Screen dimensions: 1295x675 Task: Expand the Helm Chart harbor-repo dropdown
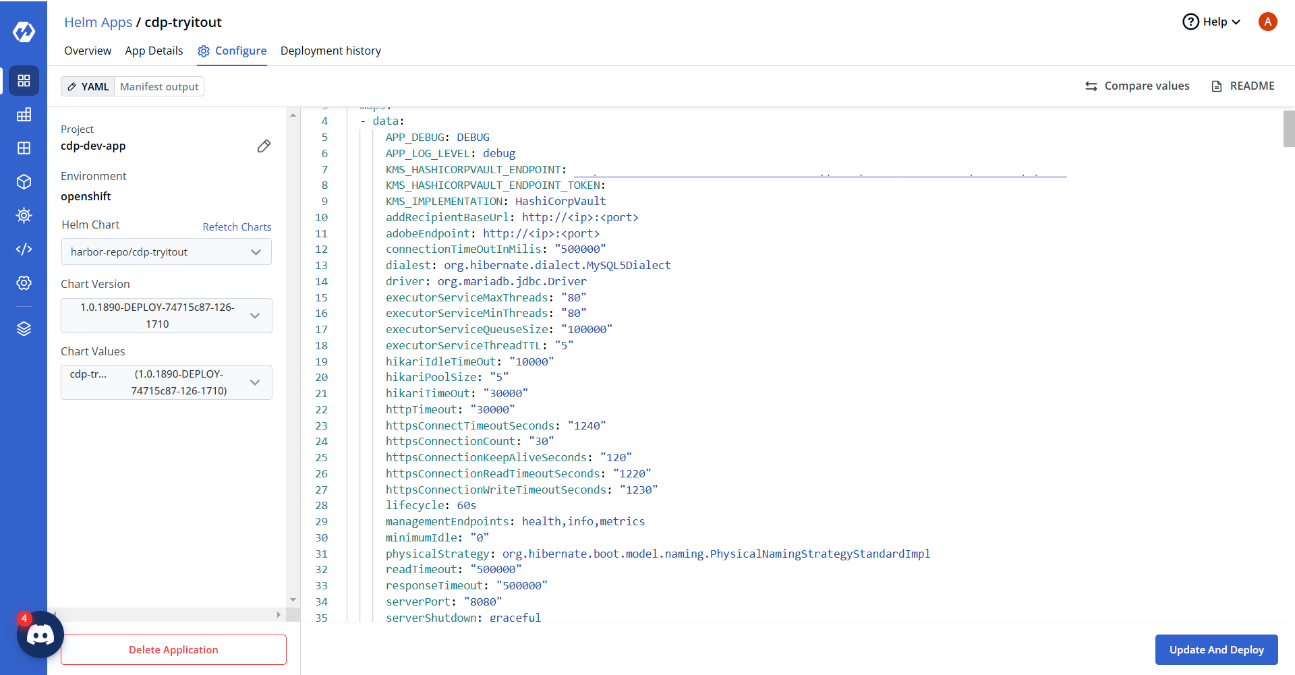[166, 252]
